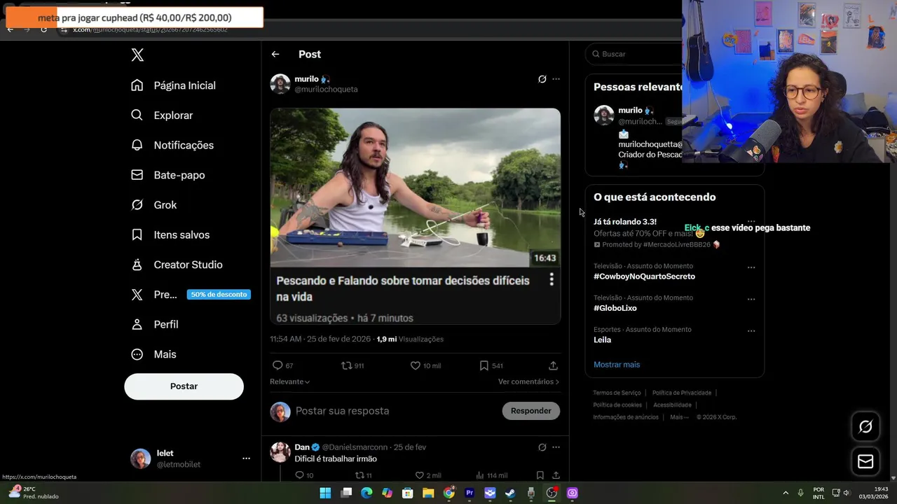Viewport: 897px width, 504px height.
Task: Open video title Pescando e Falando link
Action: click(403, 288)
